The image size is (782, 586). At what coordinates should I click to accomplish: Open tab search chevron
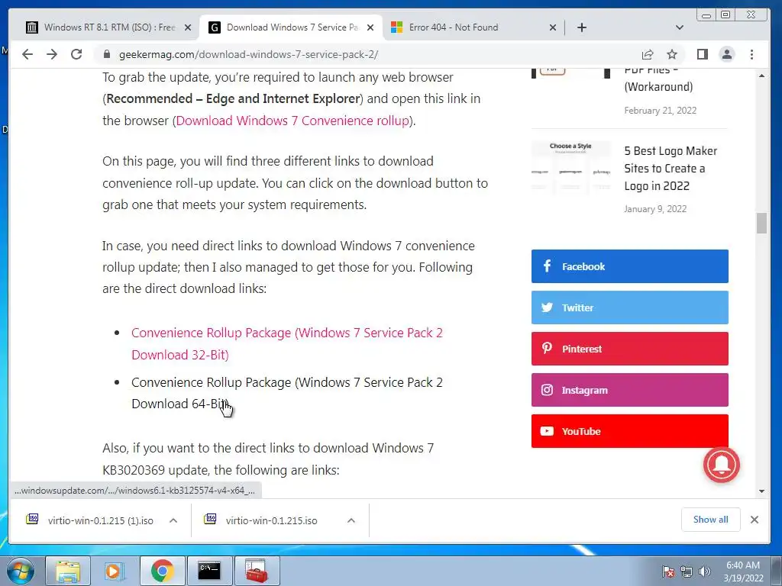tap(679, 27)
